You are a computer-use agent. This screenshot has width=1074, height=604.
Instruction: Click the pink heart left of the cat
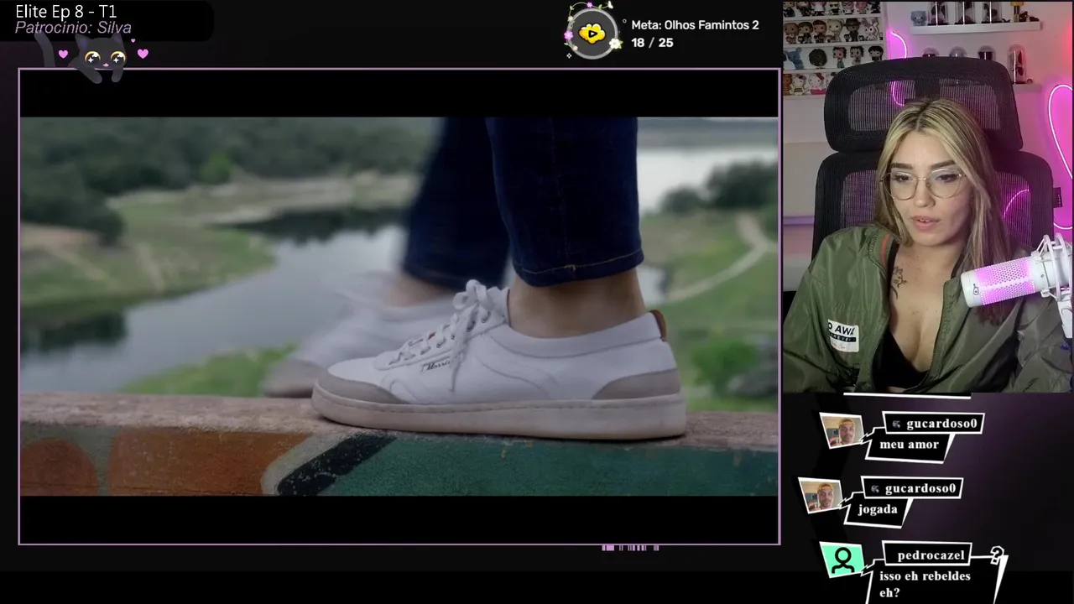[63, 55]
